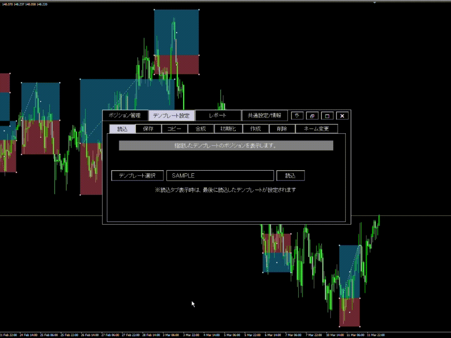Switch to the 作成 sub-tab
The height and width of the screenshot is (338, 451).
[255, 129]
